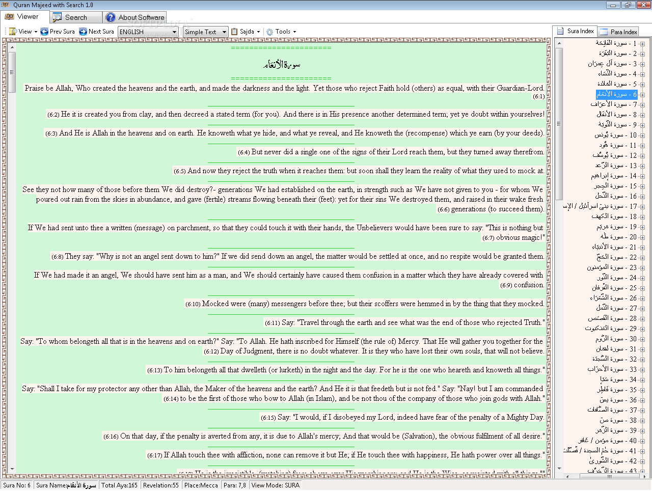This screenshot has height=491, width=652.
Task: Select sura number 14 in the tree
Action: point(614,176)
